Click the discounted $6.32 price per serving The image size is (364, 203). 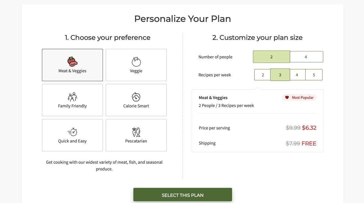click(x=309, y=128)
